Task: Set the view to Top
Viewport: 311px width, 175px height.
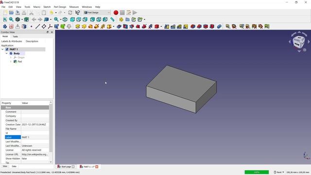Action: pos(79,19)
